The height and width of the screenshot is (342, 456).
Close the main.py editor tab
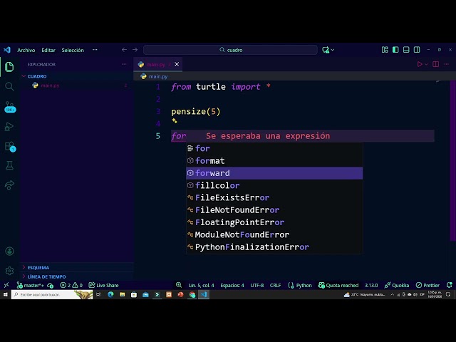point(177,64)
